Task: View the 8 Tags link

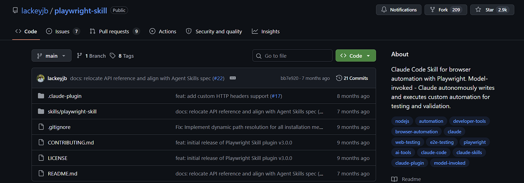Action: [122, 56]
